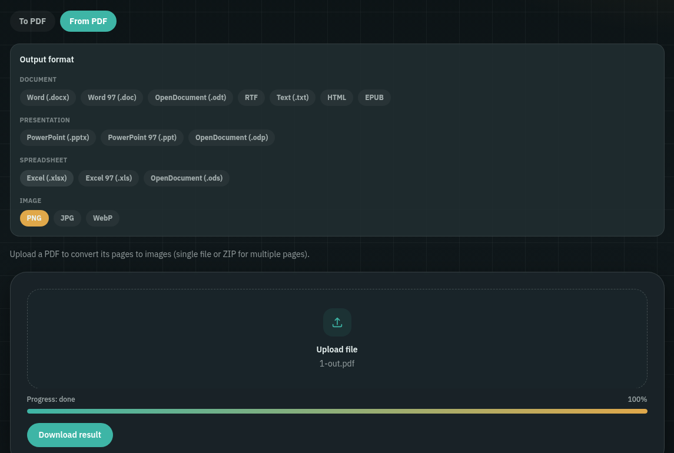This screenshot has width=674, height=453.
Task: Choose Excel 97 (.xls) format
Action: [x=109, y=178]
